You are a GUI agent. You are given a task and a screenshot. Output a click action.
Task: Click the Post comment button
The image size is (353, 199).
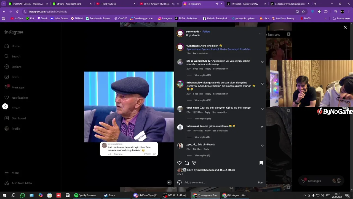(261, 182)
